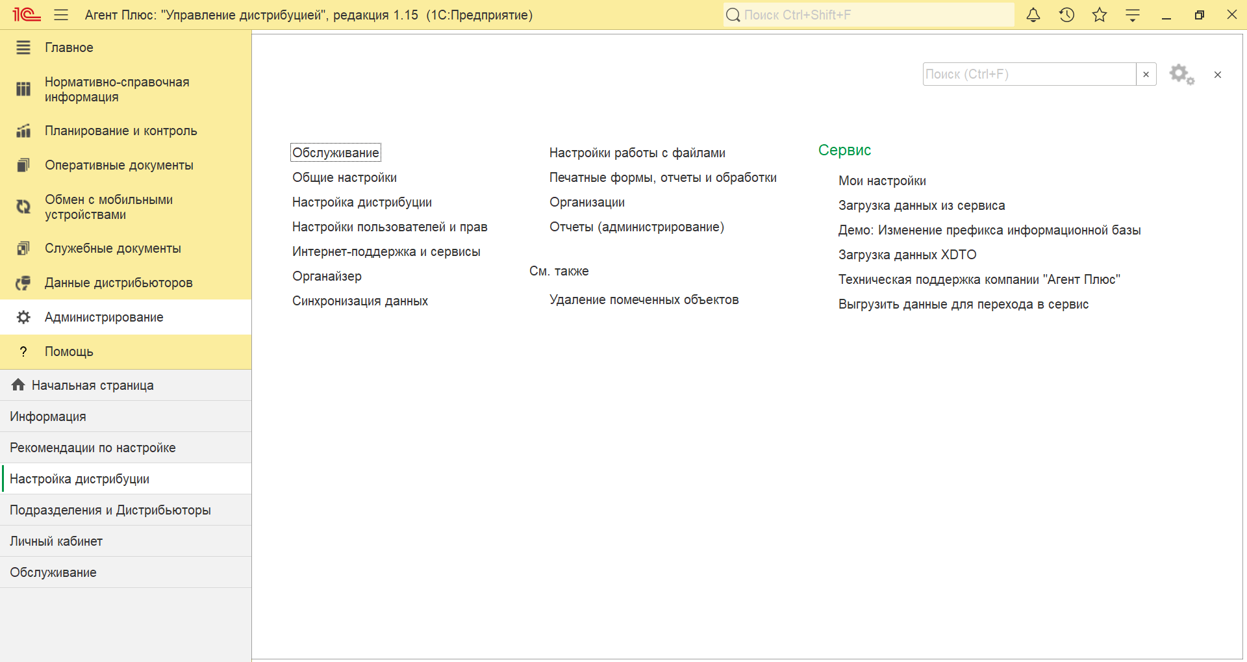Open Удаление помеченных объектов
Image resolution: width=1247 pixels, height=662 pixels.
click(644, 299)
